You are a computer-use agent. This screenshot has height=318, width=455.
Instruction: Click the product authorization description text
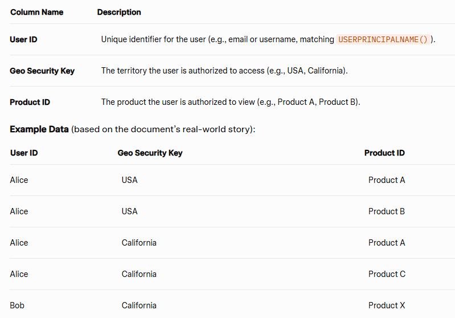coord(231,102)
